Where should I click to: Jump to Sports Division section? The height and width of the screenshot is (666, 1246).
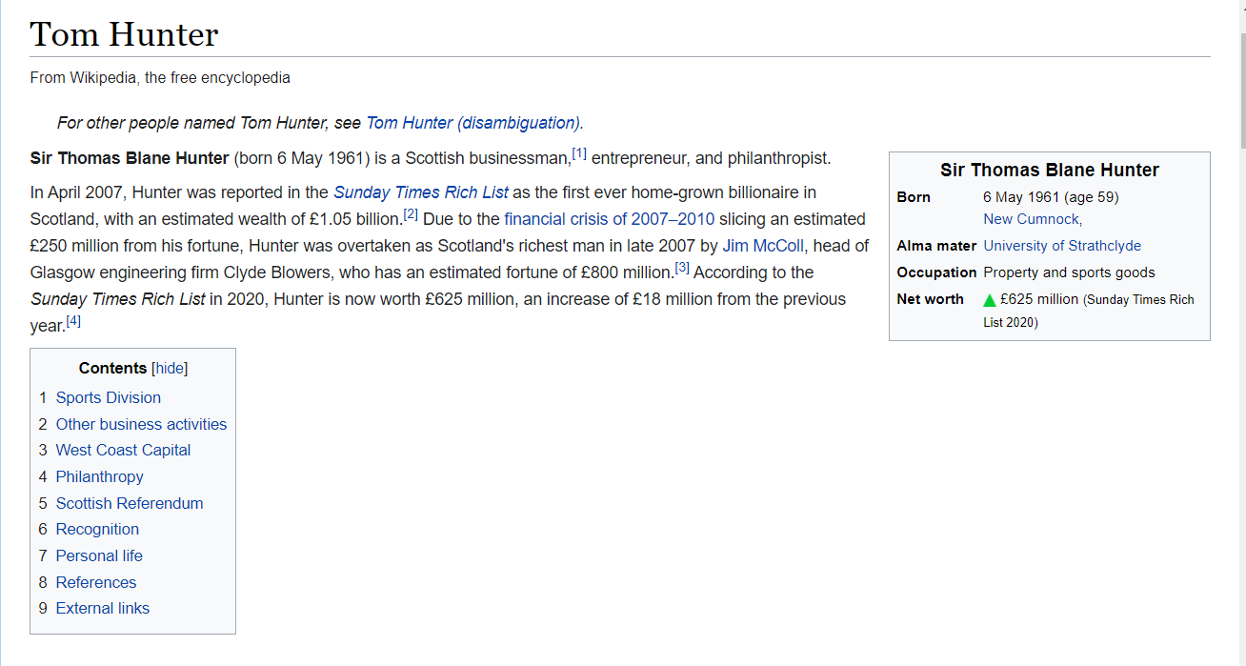(x=109, y=398)
